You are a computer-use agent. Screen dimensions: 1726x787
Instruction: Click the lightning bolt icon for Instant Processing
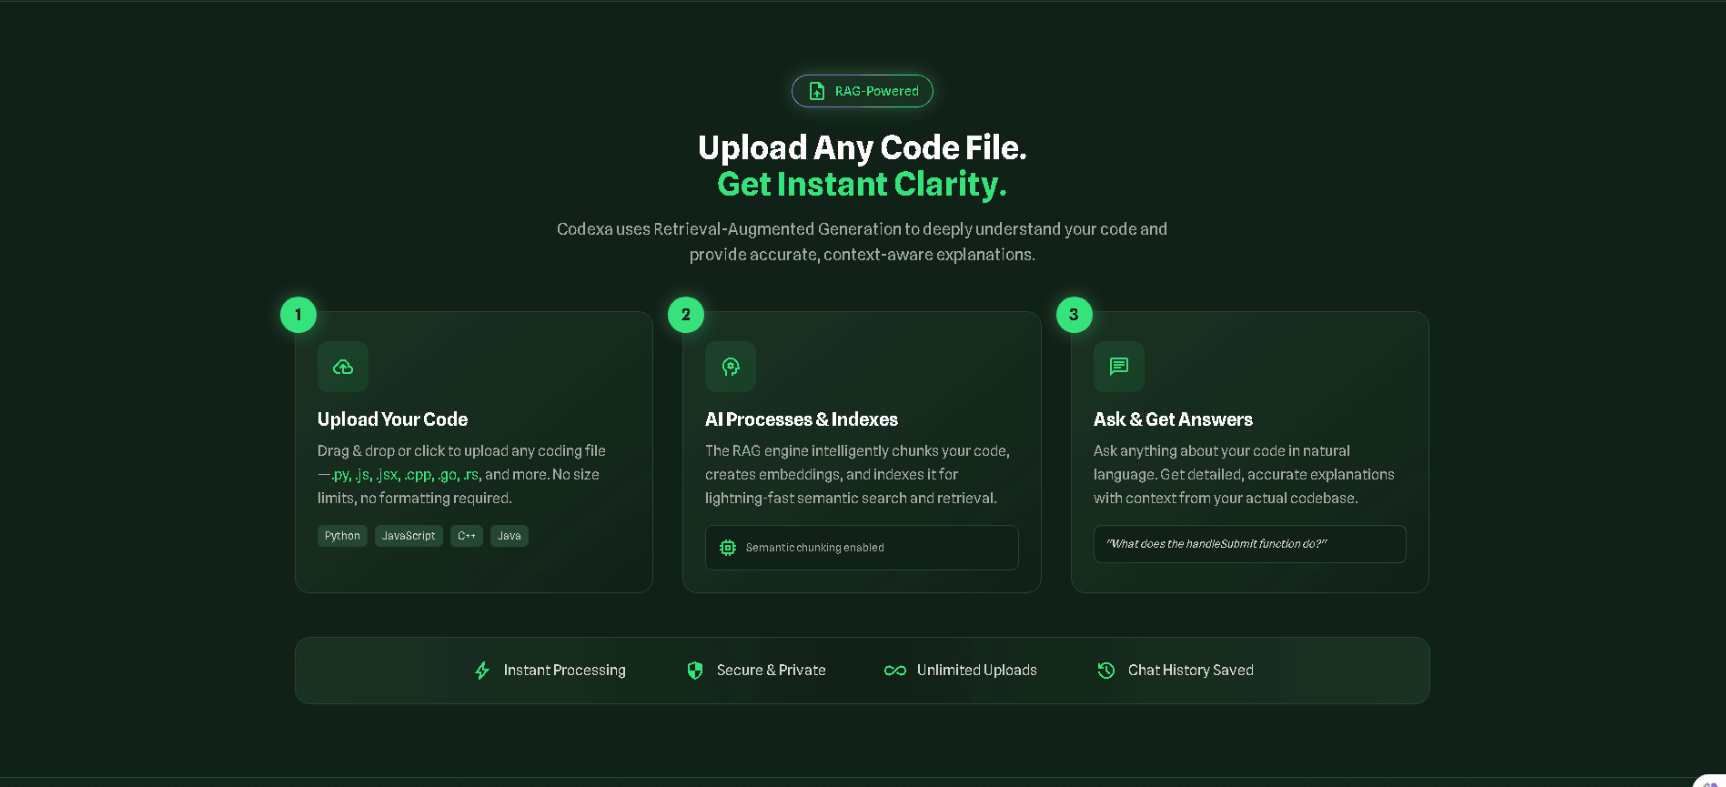click(482, 671)
